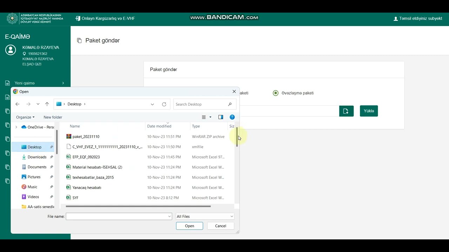Click the Paket göndər page title icon
The width and height of the screenshot is (449, 252).
(79, 41)
